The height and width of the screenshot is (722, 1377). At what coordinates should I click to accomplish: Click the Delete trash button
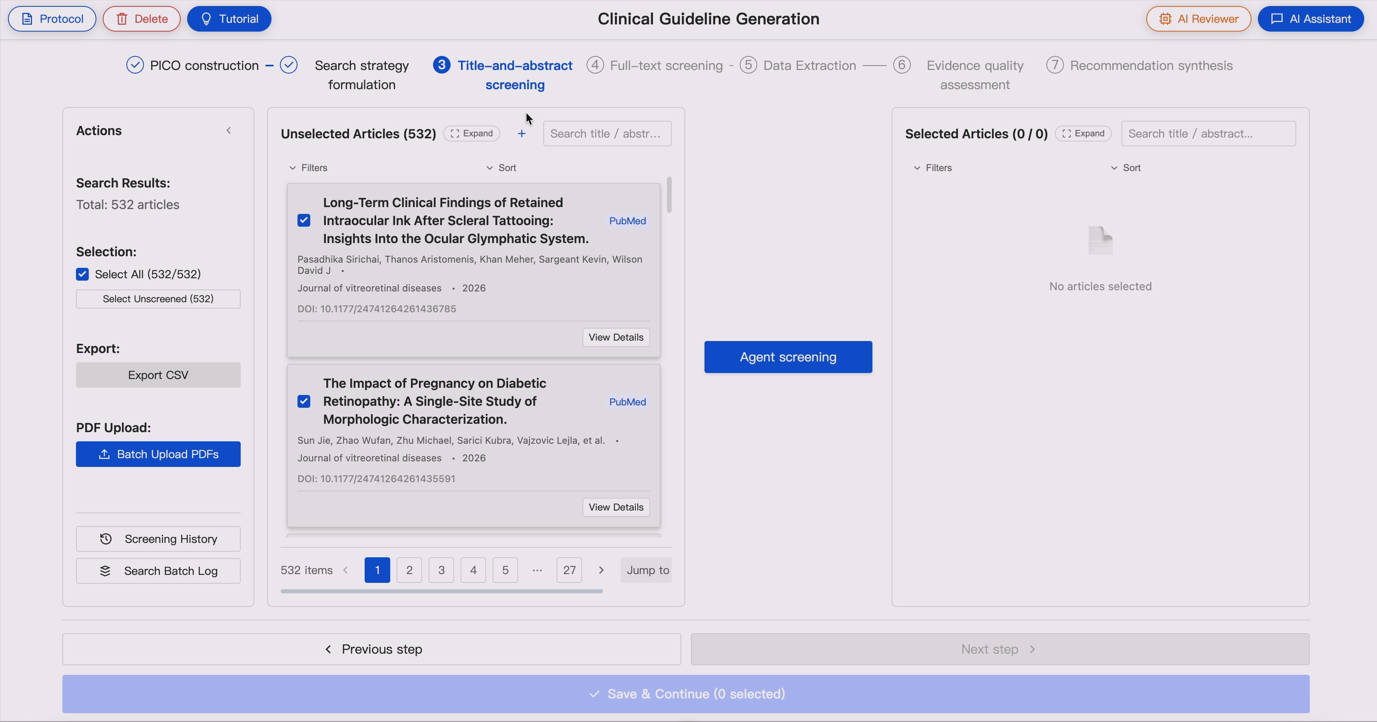tap(142, 19)
